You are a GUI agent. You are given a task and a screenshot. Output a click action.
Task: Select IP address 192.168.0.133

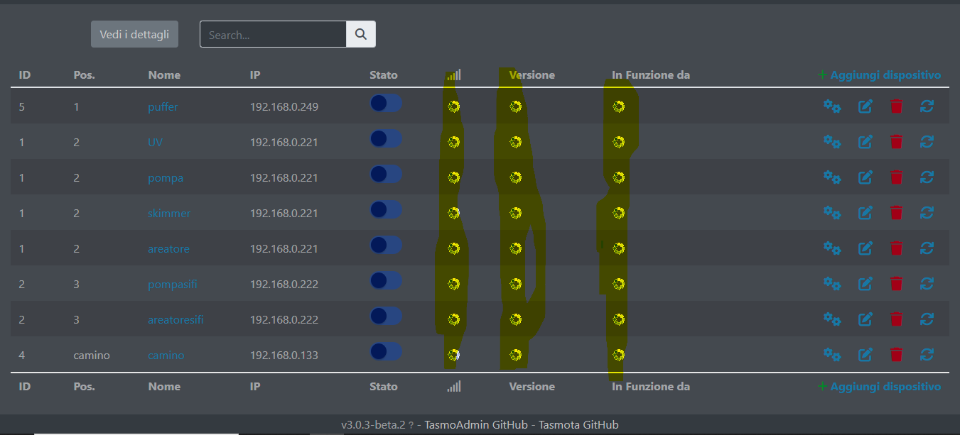click(x=284, y=355)
